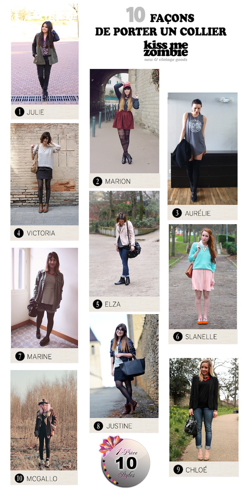
Task: Click Chloé's photo in the black blazer
Action: coord(204,409)
